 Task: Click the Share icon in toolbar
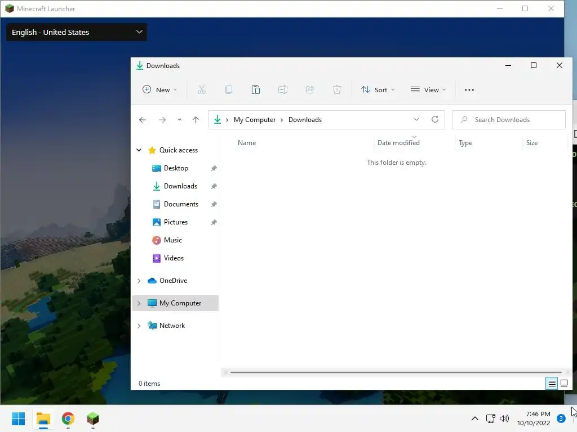310,89
